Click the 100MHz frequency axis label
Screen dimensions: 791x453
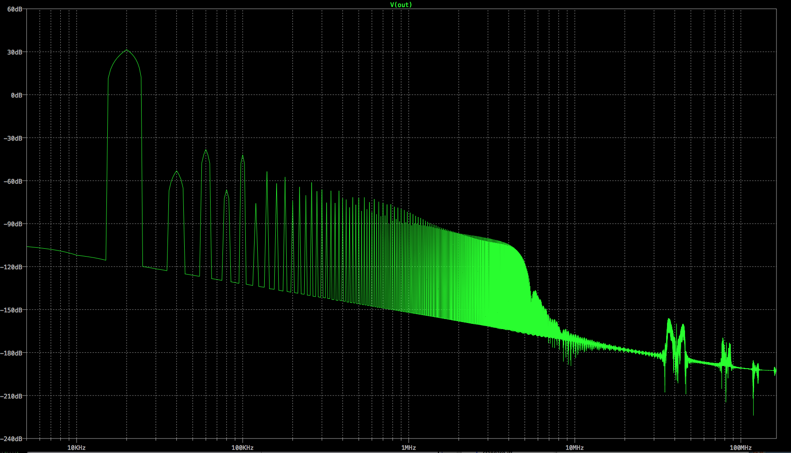pos(741,448)
